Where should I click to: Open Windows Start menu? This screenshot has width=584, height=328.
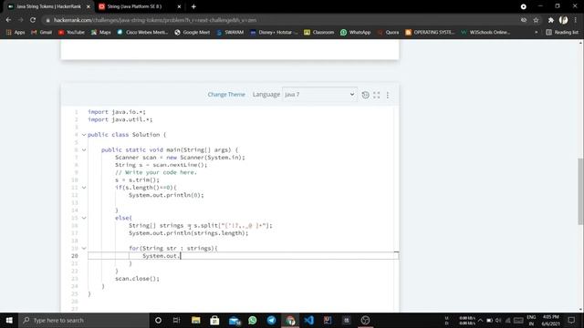point(9,320)
